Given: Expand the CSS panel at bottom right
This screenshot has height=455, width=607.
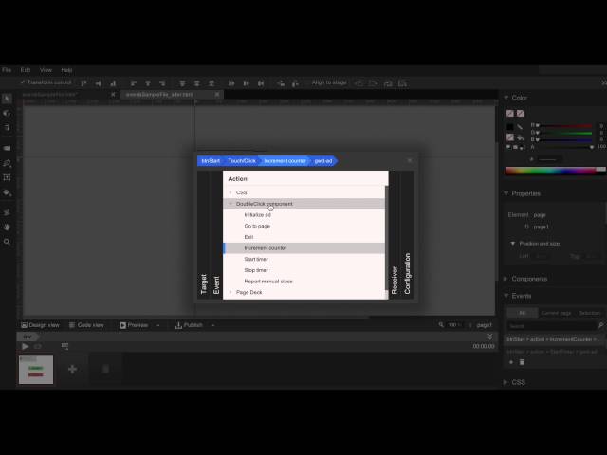Looking at the screenshot, I should 506,382.
